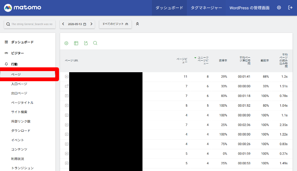The width and height of the screenshot is (297, 171).
Task: Select 入口ページ in the sidebar
Action: (19, 84)
